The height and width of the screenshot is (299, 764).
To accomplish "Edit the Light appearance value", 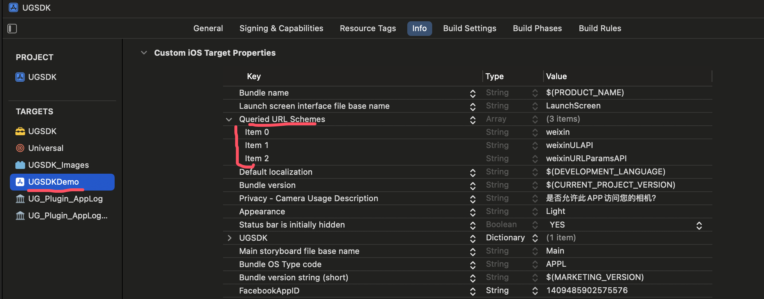I will click(x=556, y=211).
